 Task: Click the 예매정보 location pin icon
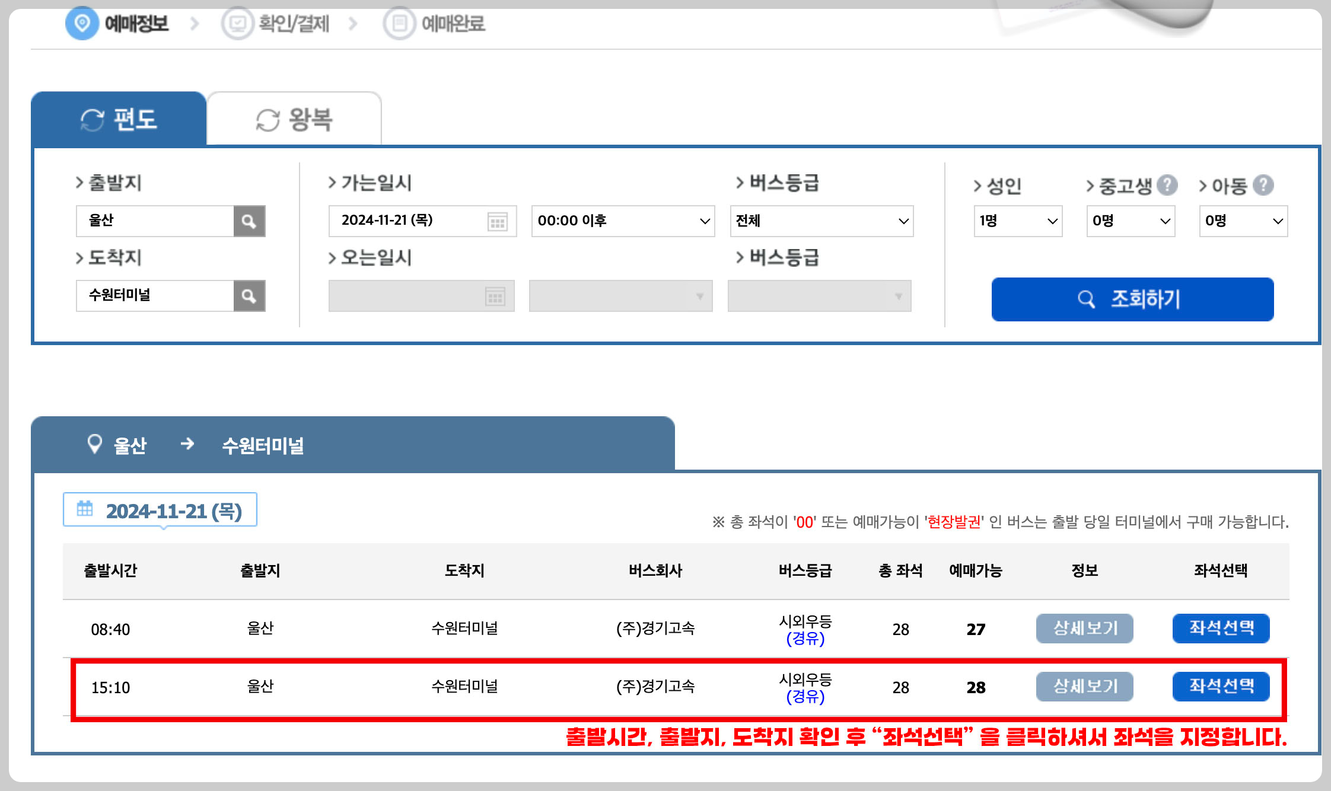[82, 24]
